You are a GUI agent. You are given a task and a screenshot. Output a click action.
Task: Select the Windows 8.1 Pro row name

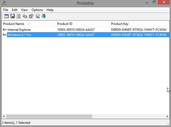tap(19, 35)
